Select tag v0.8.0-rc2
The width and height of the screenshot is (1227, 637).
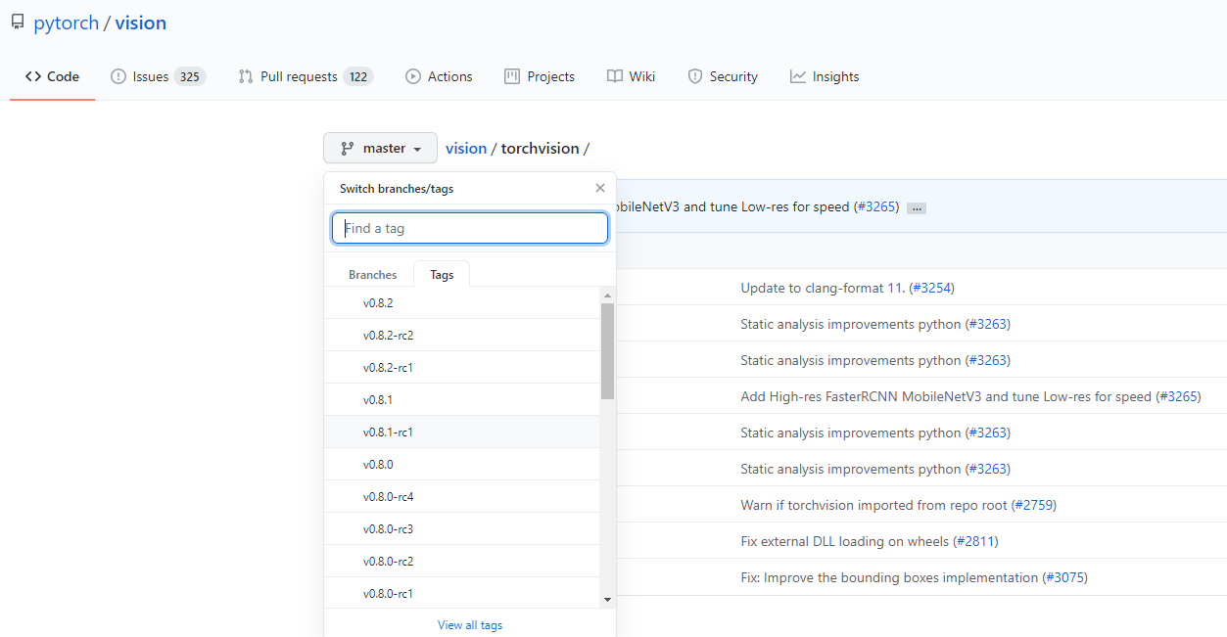coord(461,562)
